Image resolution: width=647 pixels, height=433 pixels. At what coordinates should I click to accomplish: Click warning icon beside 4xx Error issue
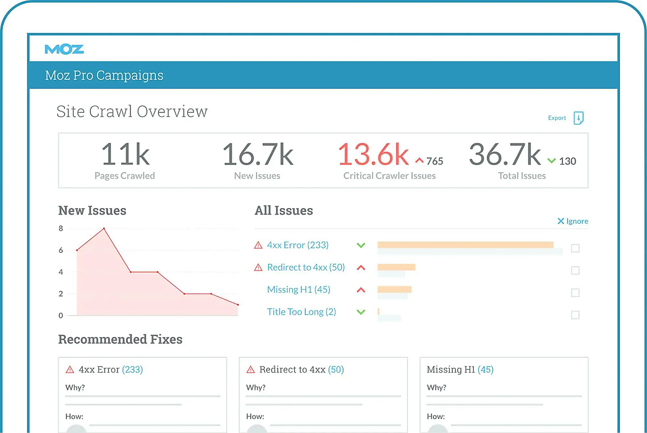coord(258,245)
